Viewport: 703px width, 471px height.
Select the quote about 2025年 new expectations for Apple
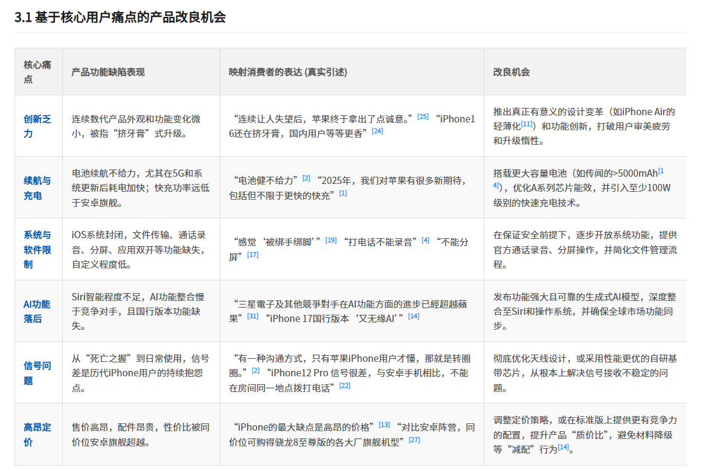pos(349,188)
